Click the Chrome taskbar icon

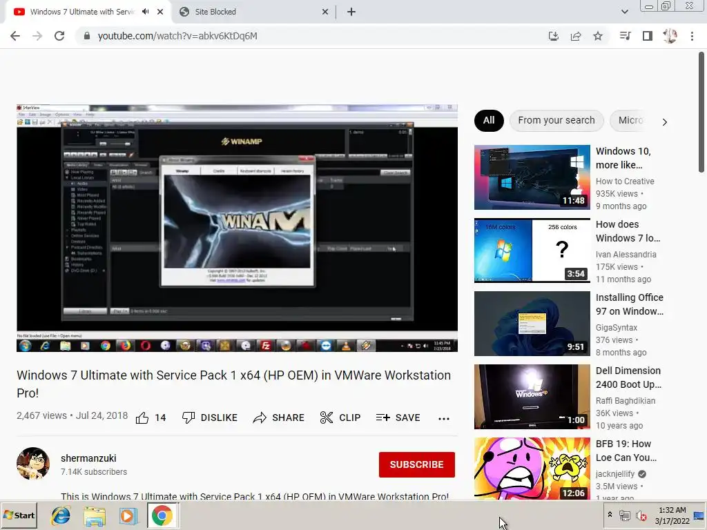(162, 516)
